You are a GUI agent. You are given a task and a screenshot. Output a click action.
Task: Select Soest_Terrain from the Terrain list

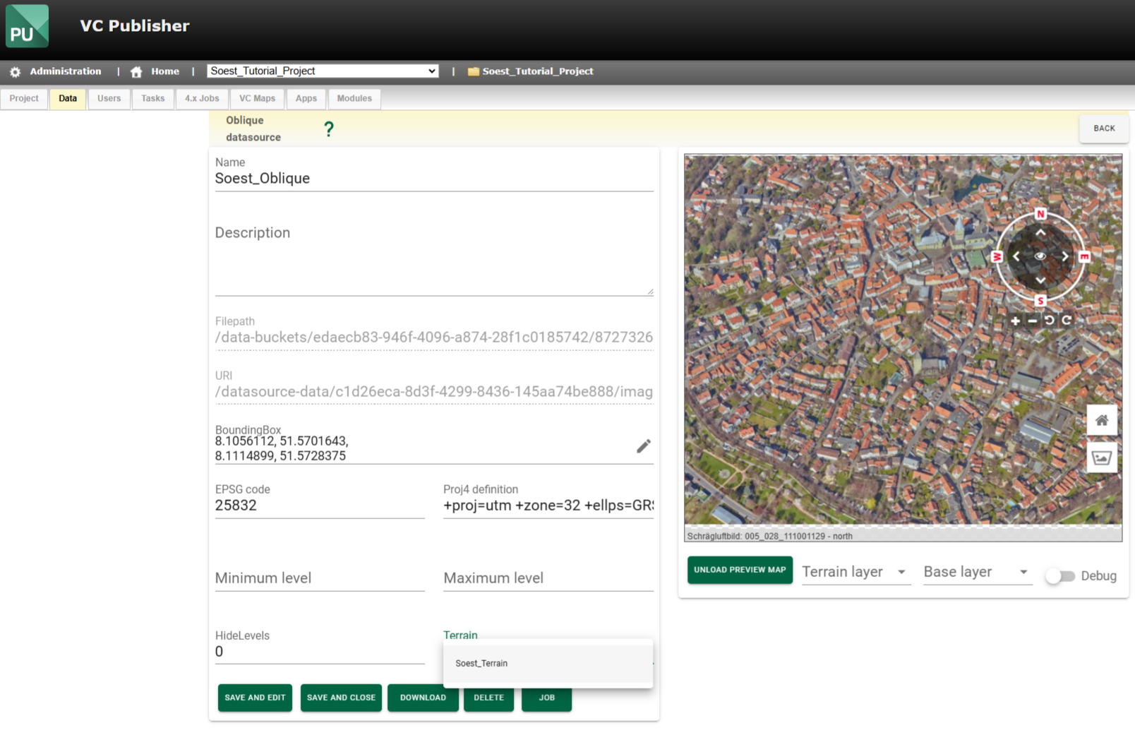point(481,664)
